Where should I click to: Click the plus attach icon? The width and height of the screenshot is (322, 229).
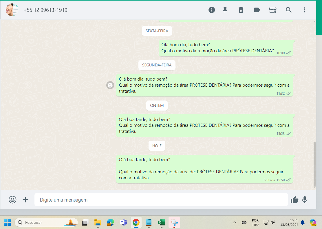(26, 200)
